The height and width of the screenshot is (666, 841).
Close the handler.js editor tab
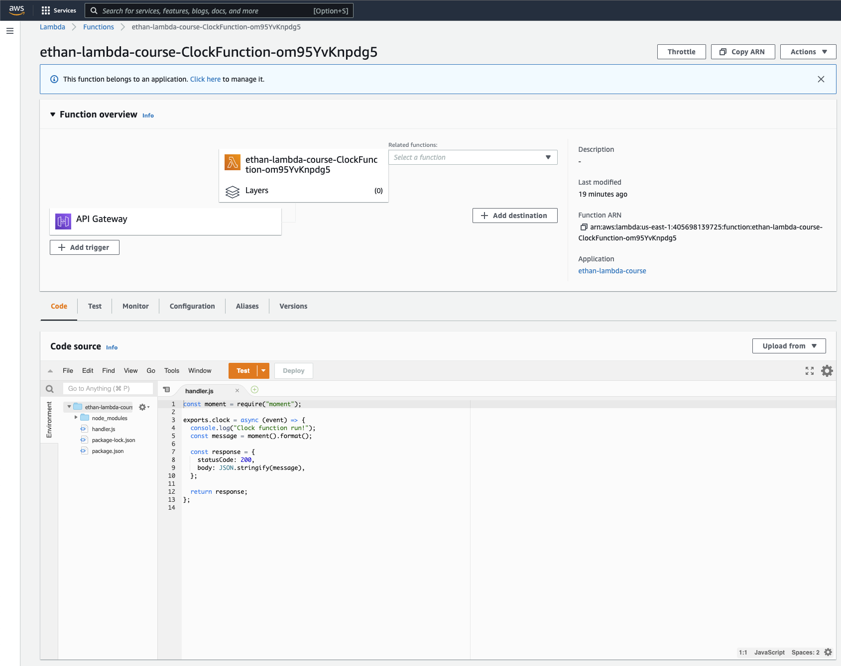click(237, 391)
